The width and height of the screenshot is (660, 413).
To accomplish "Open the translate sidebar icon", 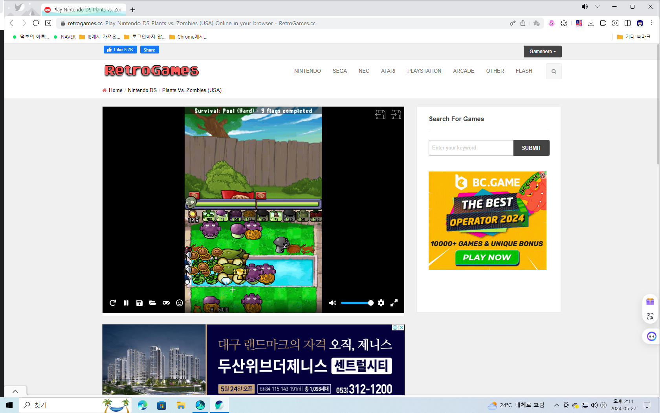I will pyautogui.click(x=650, y=316).
